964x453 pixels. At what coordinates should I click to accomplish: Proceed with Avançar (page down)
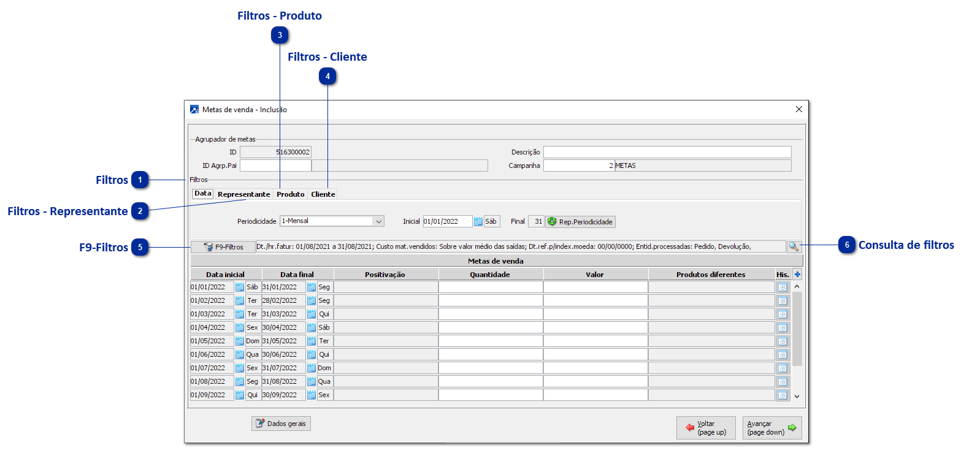point(772,428)
